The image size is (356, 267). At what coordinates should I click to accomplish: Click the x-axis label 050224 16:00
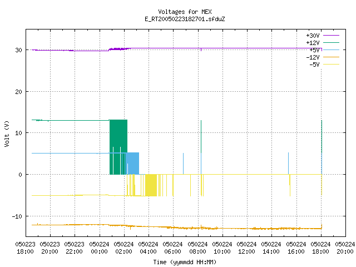point(296,248)
